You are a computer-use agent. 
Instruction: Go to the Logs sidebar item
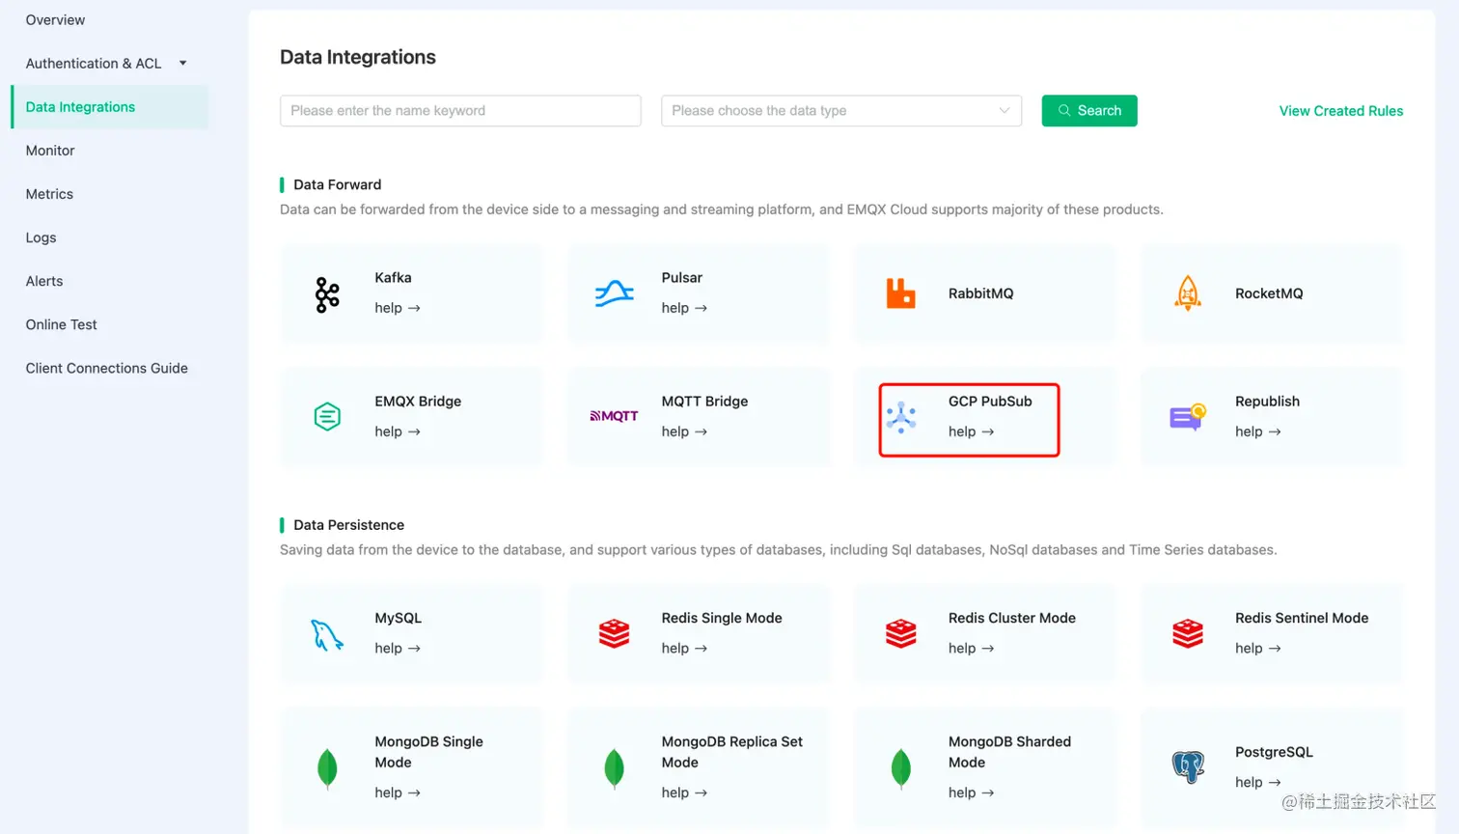click(x=41, y=237)
